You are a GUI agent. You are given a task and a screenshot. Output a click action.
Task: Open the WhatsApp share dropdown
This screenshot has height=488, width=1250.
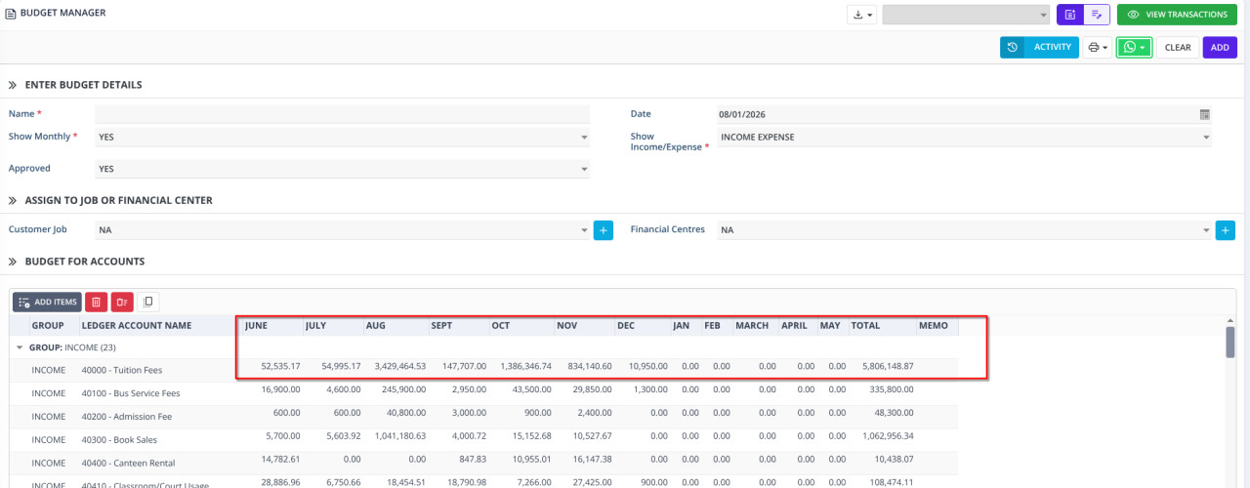1134,47
